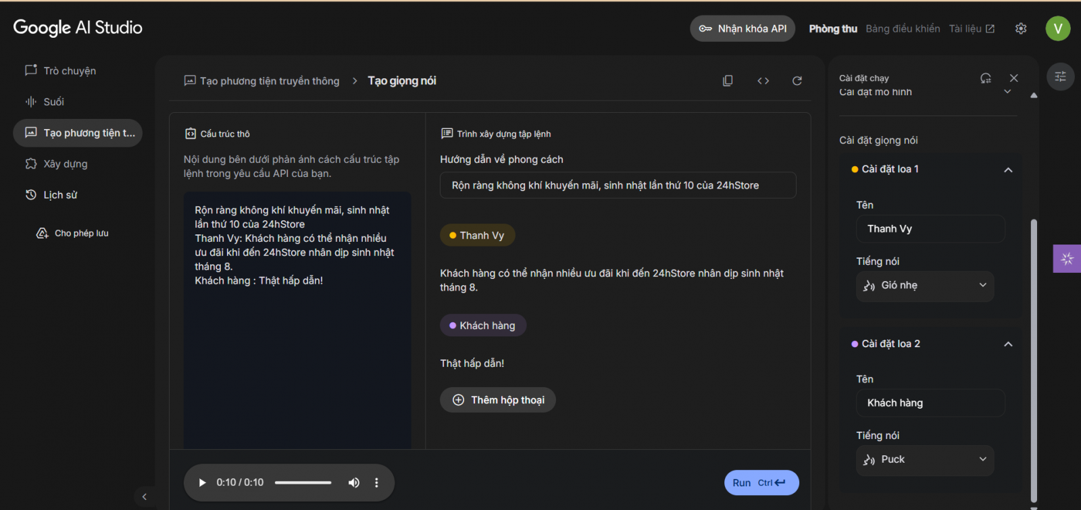Click Thêm hộp thoại button
1081x510 pixels.
498,400
